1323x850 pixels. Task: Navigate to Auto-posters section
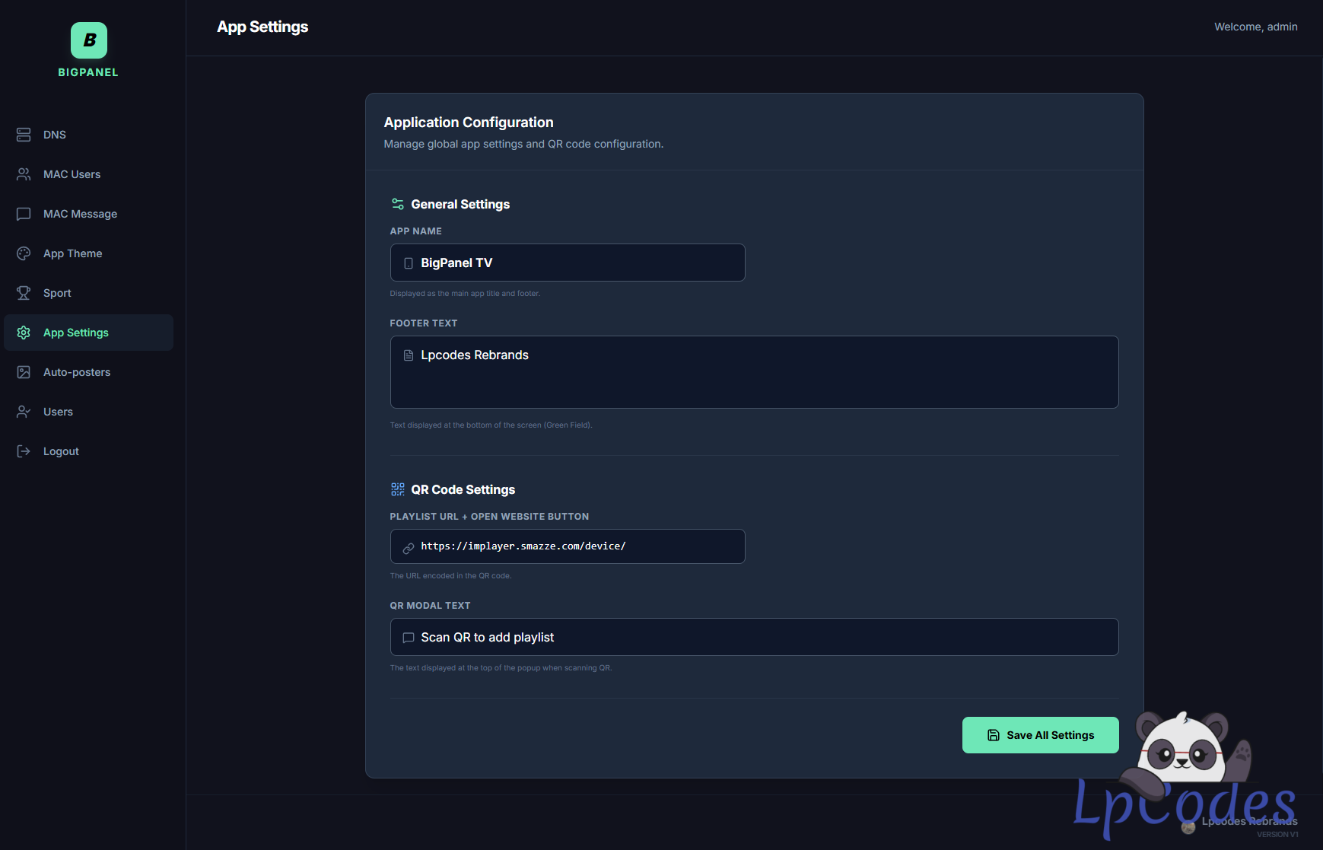point(77,372)
